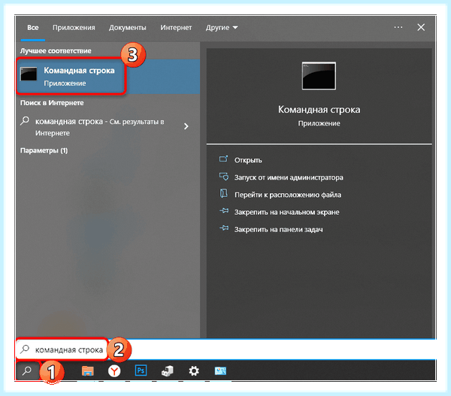This screenshot has width=451, height=396.
Task: Click Открыть to open Command Prompt
Action: tap(248, 160)
